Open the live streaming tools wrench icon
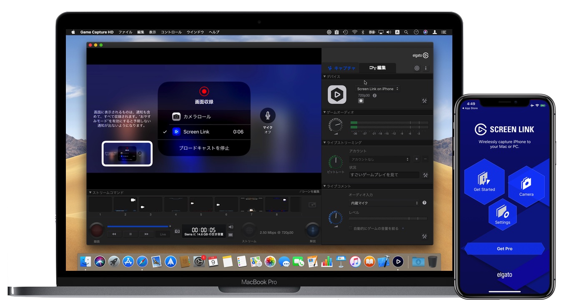Viewport: 567px width, 300px height. pos(425,175)
